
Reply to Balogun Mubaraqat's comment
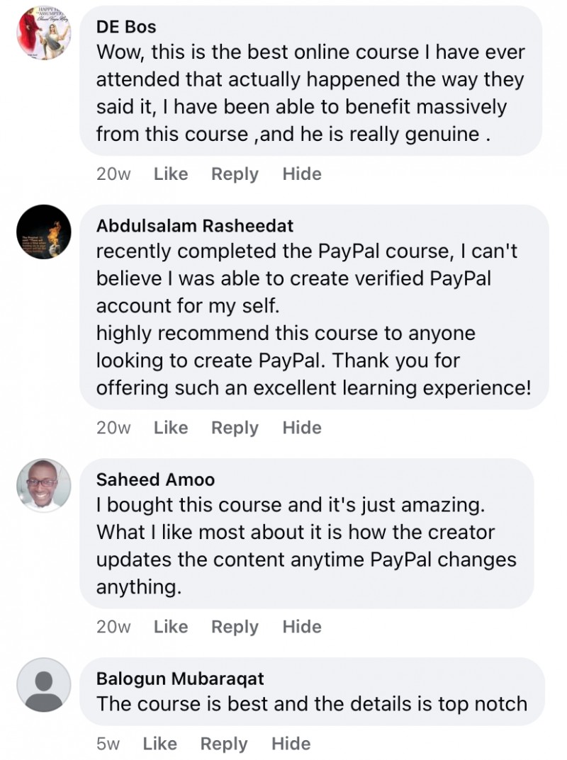click(223, 743)
